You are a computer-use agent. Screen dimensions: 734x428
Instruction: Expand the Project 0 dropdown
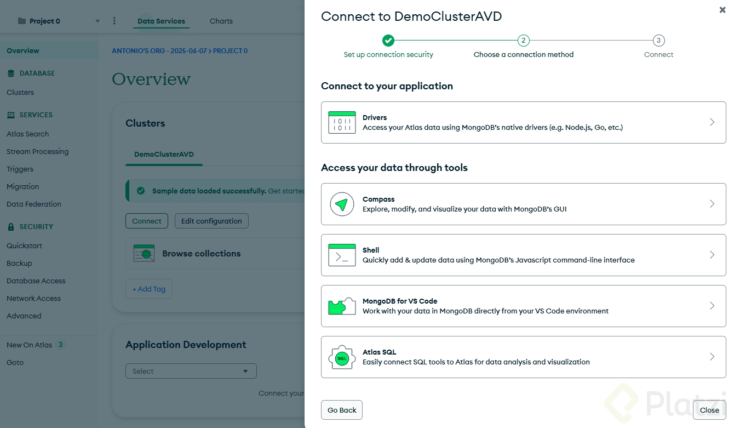tap(98, 21)
